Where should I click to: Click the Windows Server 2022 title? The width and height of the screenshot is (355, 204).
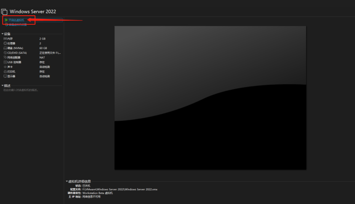(x=33, y=11)
